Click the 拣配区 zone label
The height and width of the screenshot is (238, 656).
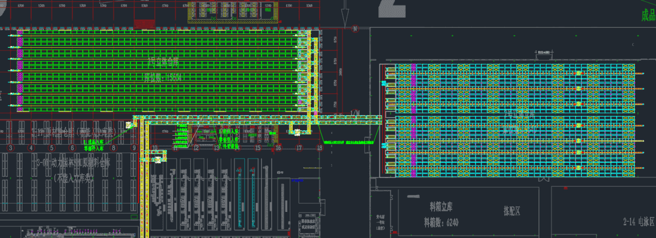point(511,211)
